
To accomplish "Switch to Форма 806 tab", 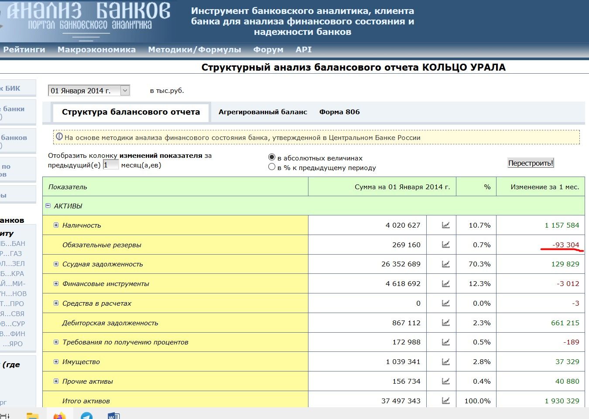I will pyautogui.click(x=339, y=112).
